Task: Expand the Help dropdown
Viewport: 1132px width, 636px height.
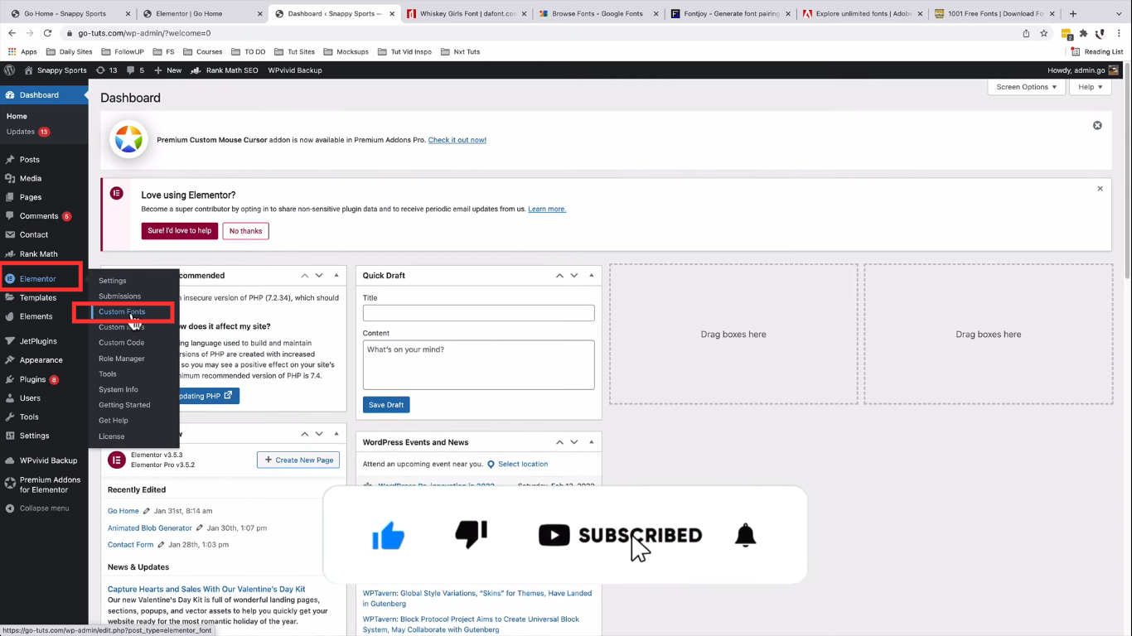Action: [1091, 87]
